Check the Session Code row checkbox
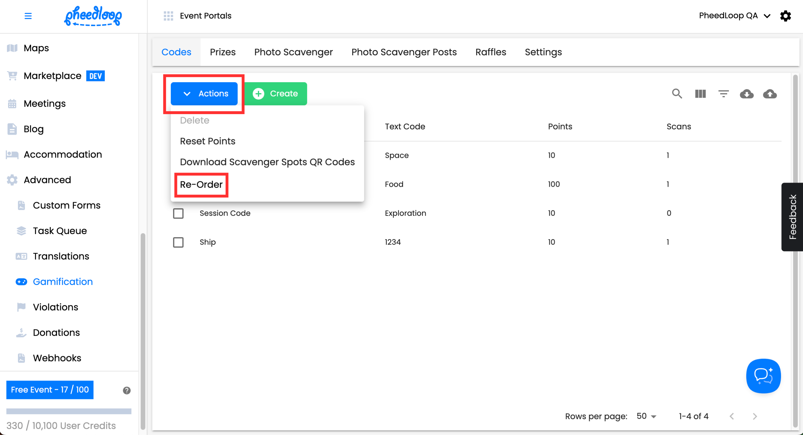Screen dimensions: 803x435 (x=178, y=213)
